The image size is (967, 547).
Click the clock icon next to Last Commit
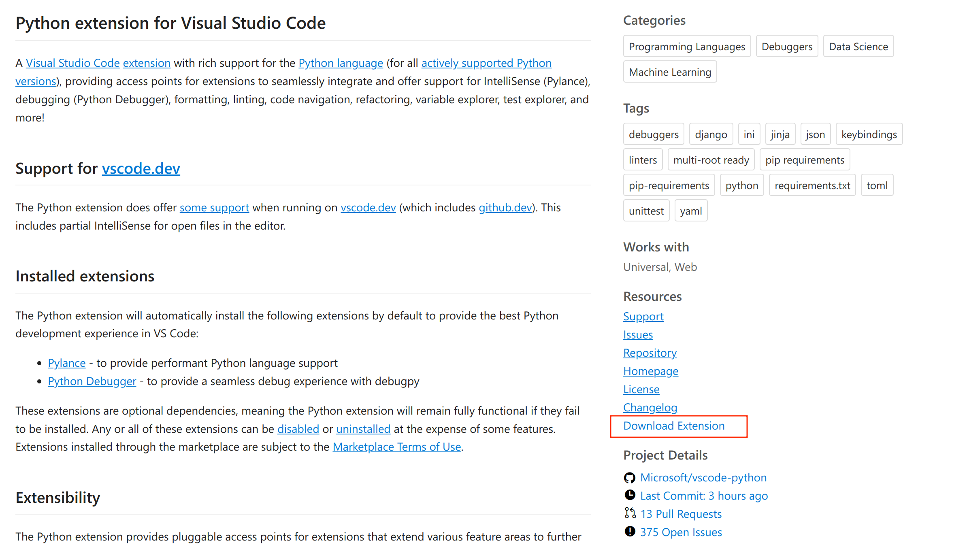[x=629, y=495]
